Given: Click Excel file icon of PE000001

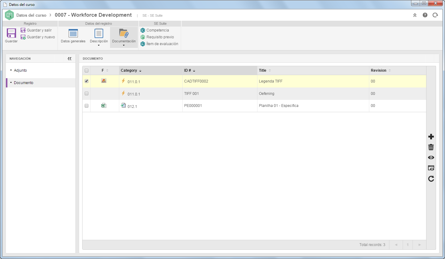Looking at the screenshot, I should (104, 105).
